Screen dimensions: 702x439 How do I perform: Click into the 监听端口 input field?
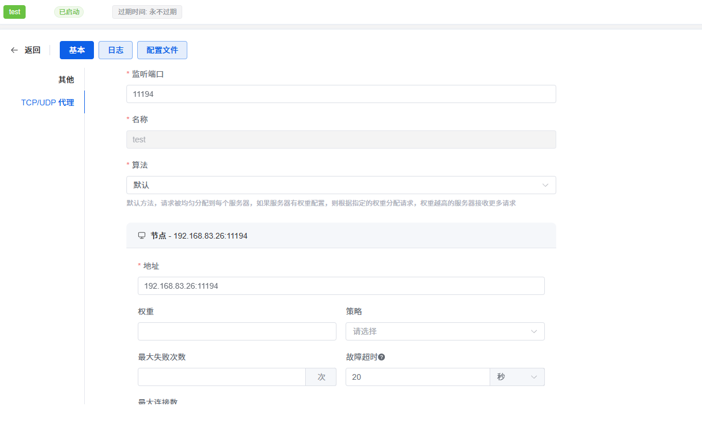tap(340, 94)
